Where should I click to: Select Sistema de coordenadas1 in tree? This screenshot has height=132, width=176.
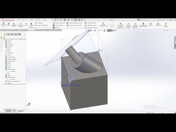click(x=12, y=81)
